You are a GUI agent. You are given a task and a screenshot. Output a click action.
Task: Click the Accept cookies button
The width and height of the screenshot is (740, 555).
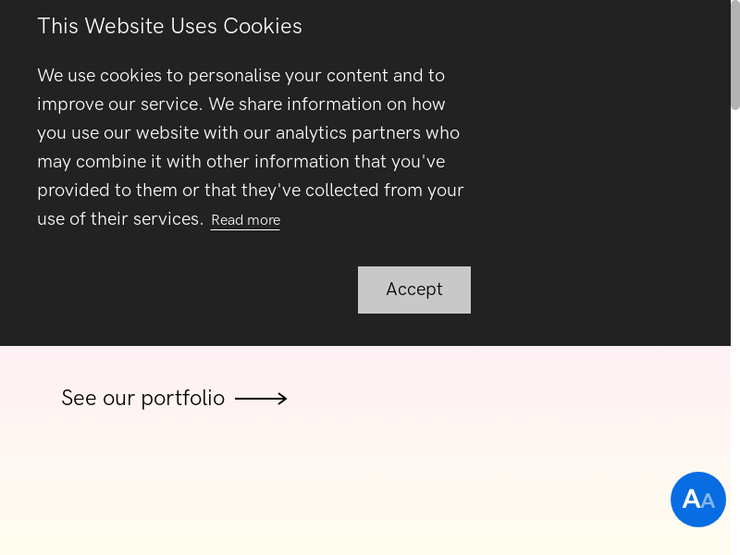414,290
